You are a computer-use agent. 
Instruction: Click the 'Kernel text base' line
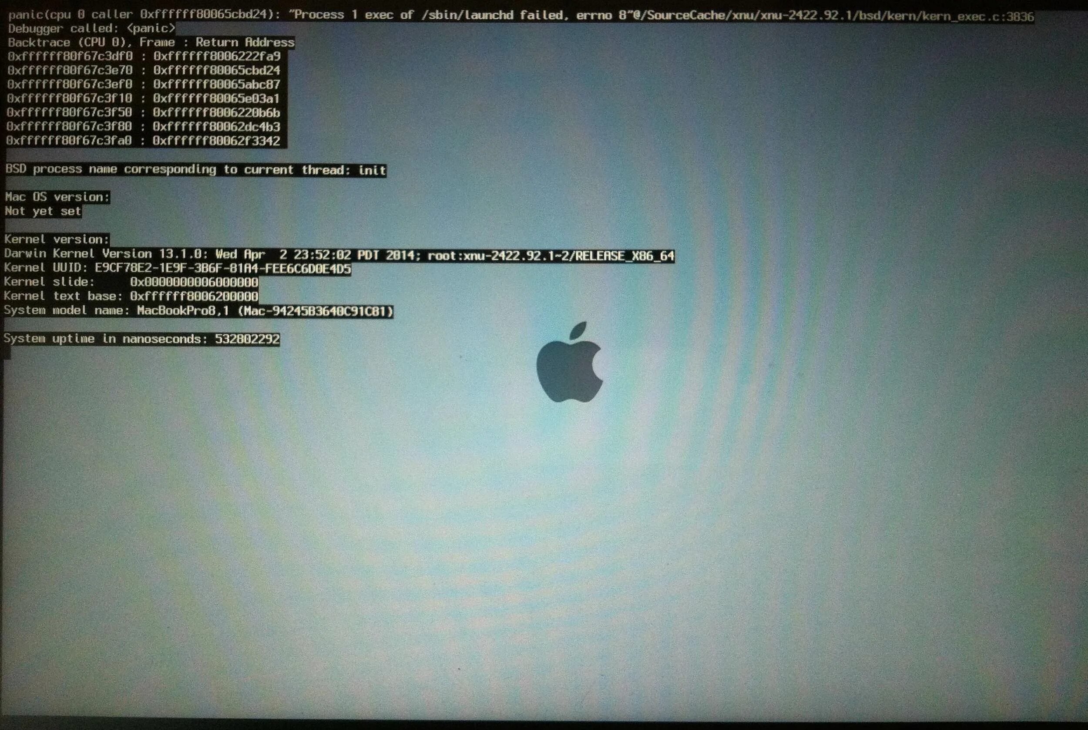click(131, 296)
